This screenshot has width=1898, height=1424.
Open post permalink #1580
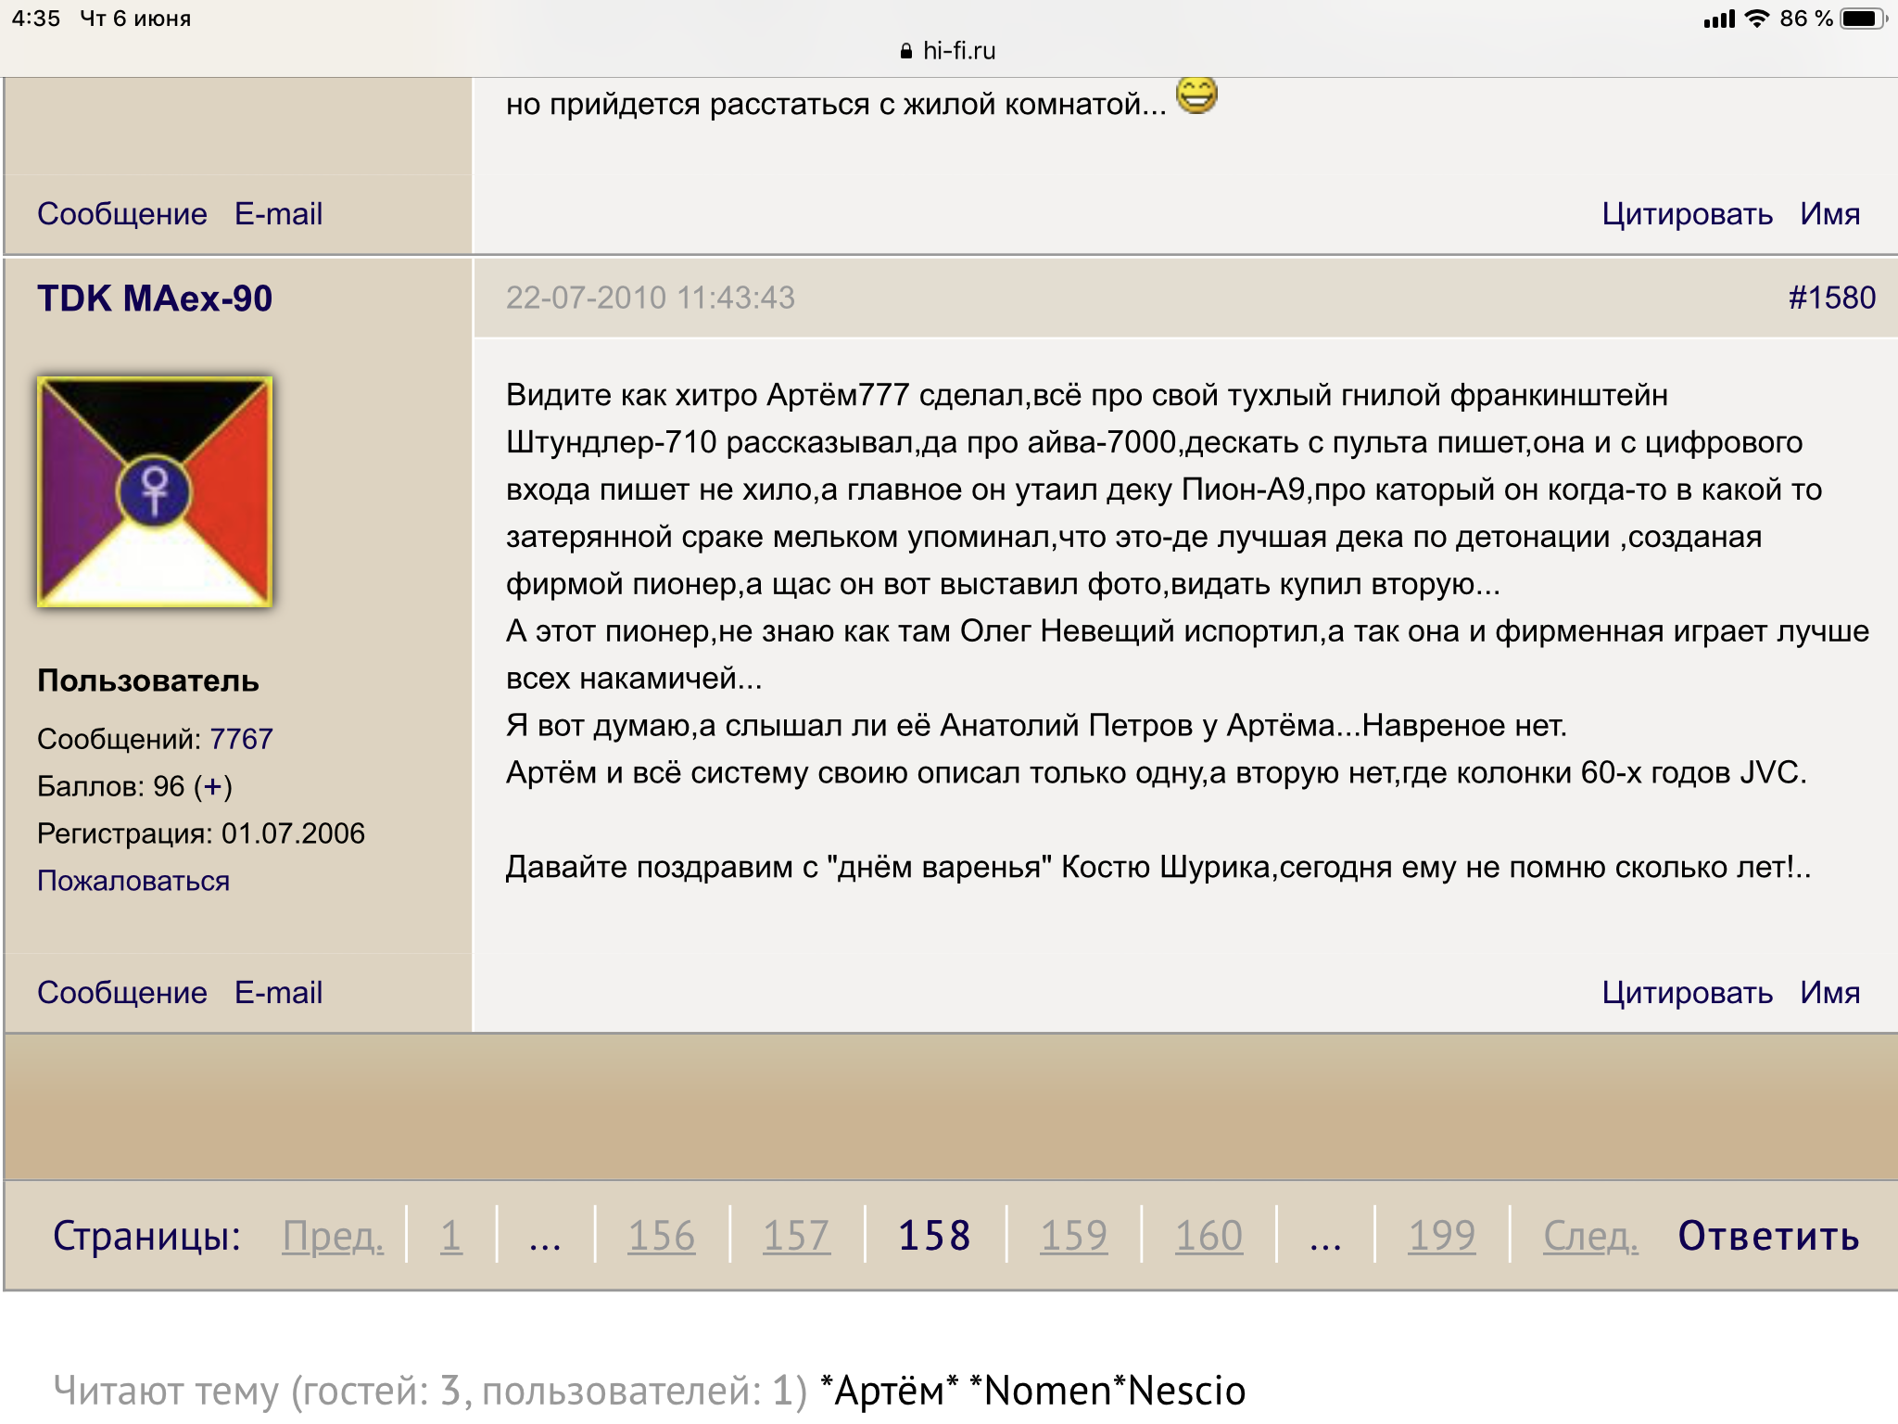[x=1831, y=298]
